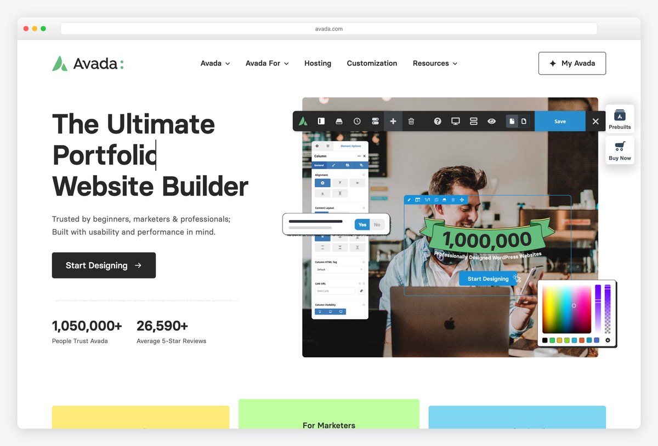Select the link tag tab in Column panel

361,165
